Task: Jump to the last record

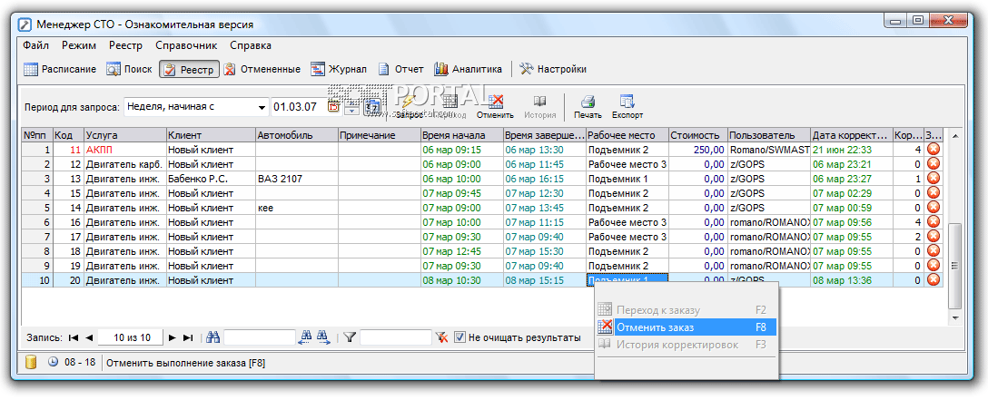Action: pyautogui.click(x=187, y=337)
